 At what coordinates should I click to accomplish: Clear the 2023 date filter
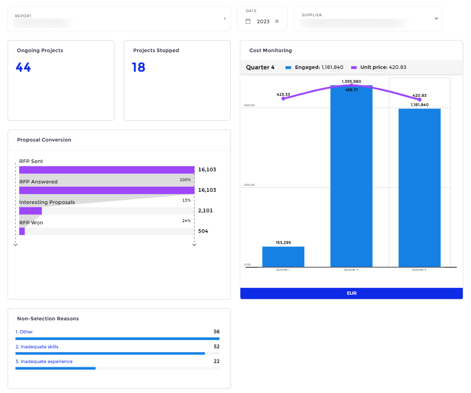pos(277,21)
